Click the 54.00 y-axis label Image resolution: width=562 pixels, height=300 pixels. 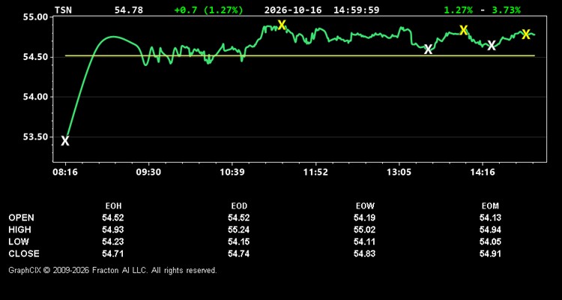[x=35, y=97]
